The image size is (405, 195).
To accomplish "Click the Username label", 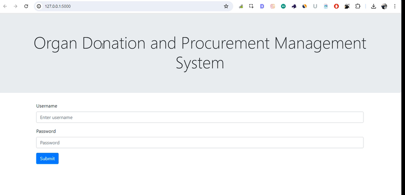I will tap(47, 106).
